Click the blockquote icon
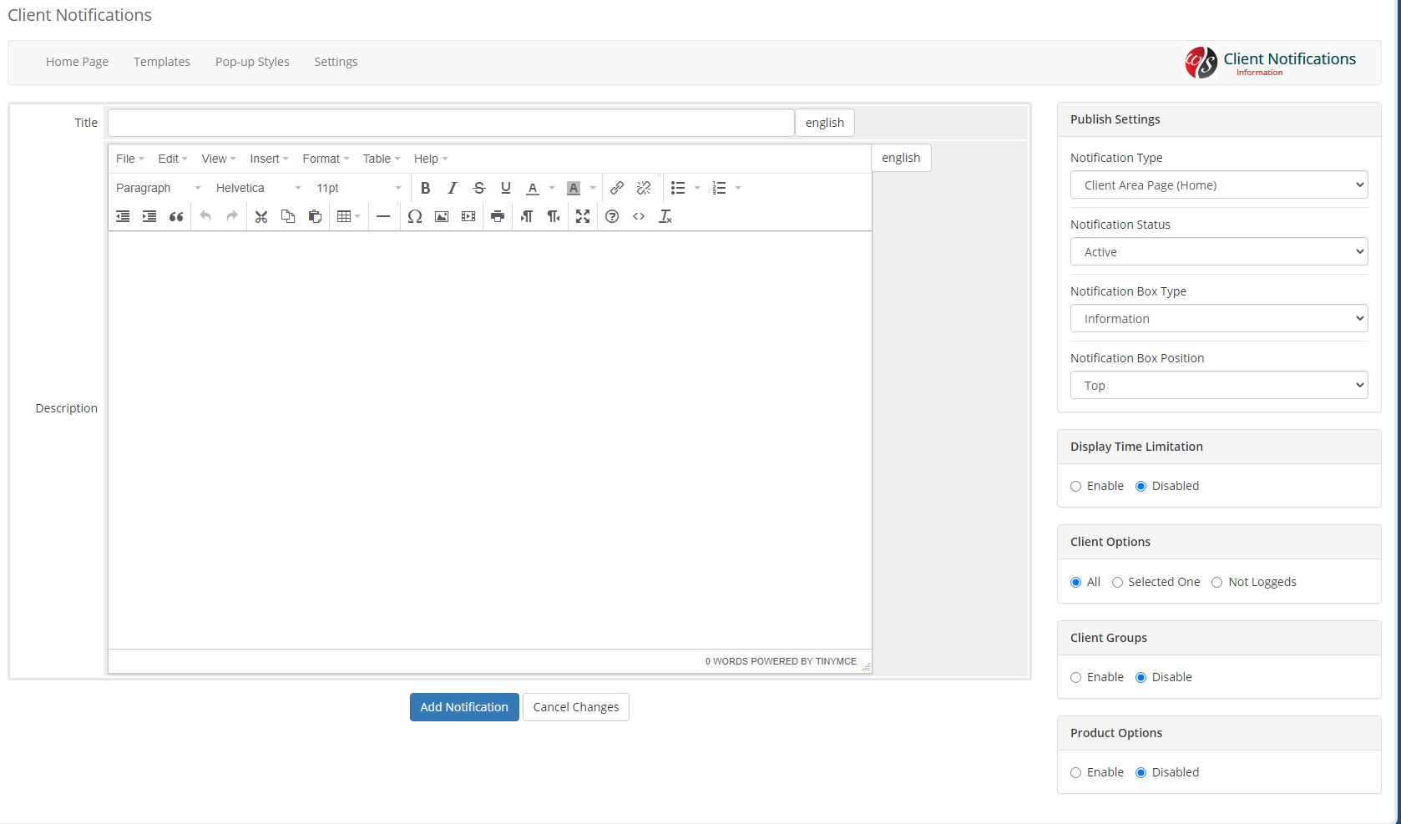 pyautogui.click(x=176, y=216)
